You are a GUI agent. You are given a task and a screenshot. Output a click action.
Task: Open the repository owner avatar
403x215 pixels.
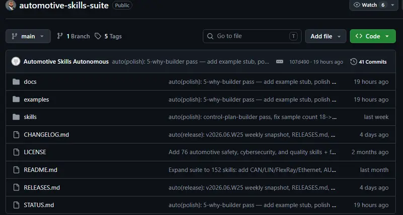(x=11, y=6)
